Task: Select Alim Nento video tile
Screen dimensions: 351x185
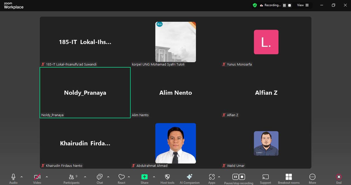Action: (175, 93)
